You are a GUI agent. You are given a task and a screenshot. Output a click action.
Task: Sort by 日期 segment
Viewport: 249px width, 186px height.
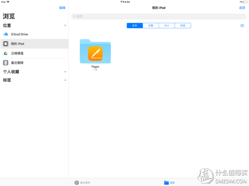151,26
